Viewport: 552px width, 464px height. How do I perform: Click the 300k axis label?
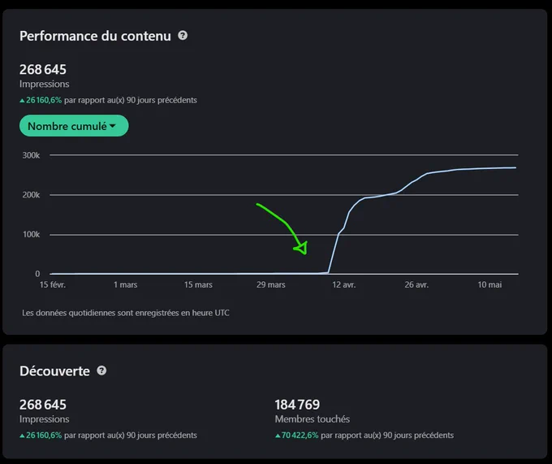pos(32,155)
